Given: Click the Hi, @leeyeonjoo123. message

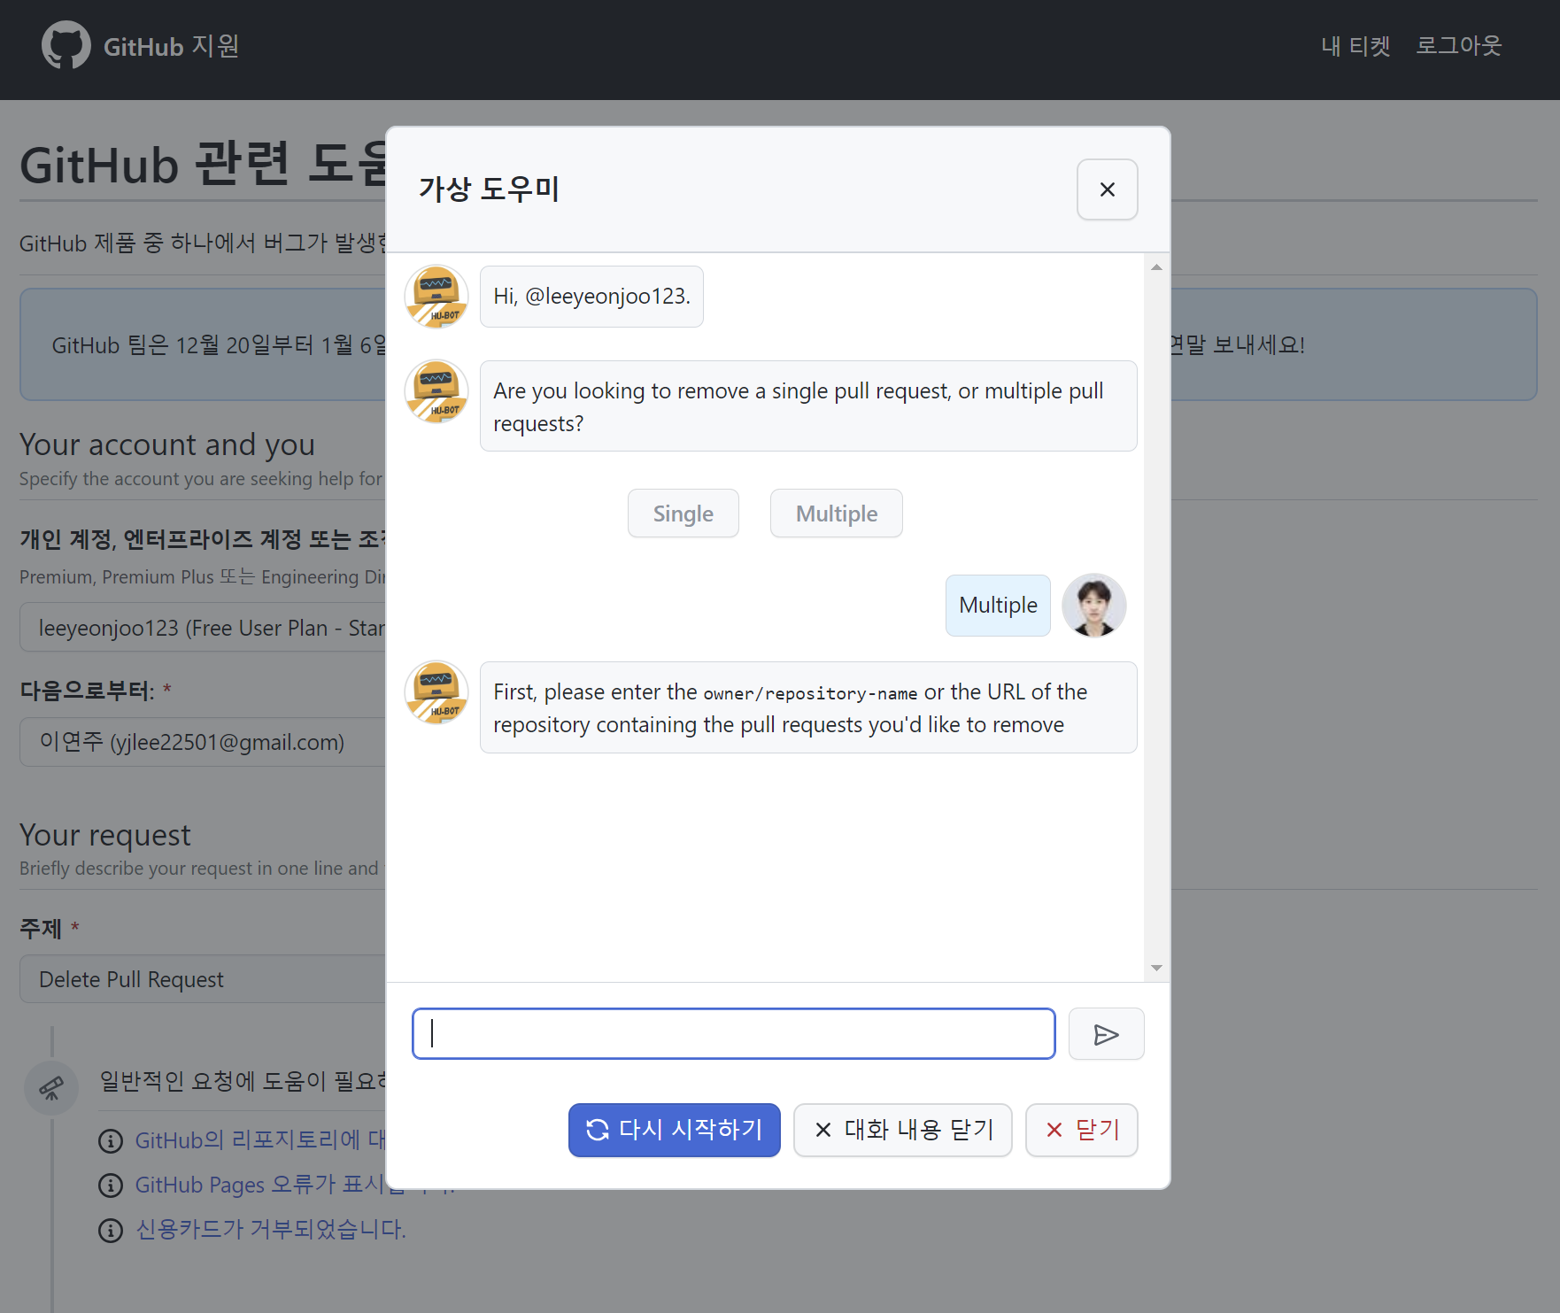Looking at the screenshot, I should 591,297.
